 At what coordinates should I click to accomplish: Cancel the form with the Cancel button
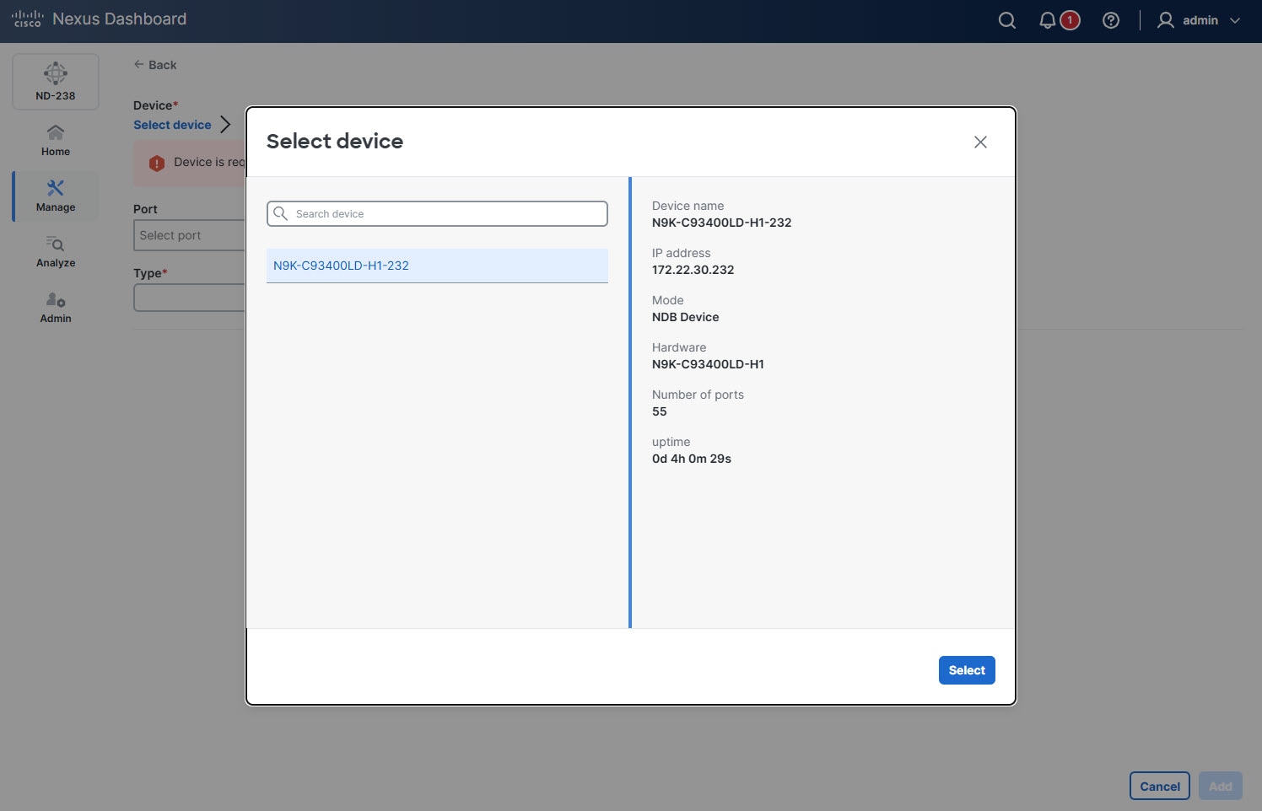point(1159,785)
